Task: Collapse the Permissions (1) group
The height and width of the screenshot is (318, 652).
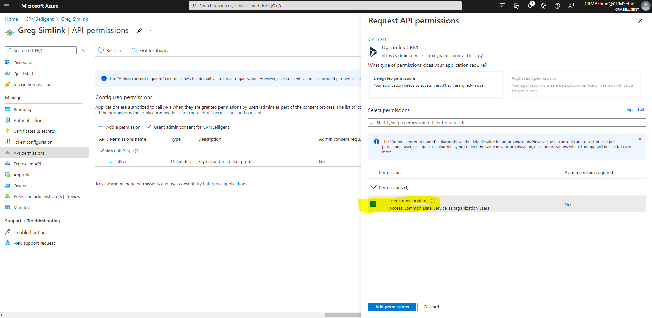Action: tap(374, 187)
